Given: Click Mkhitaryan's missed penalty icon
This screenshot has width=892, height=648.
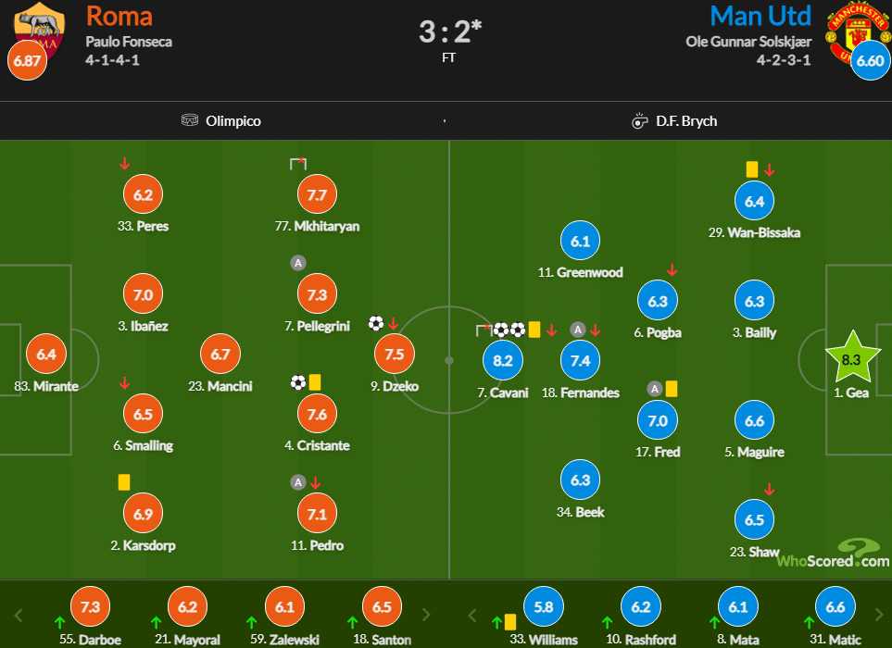Looking at the screenshot, I should pos(298,164).
